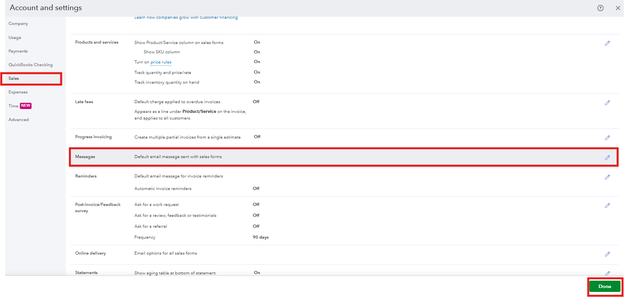Viewport: 624px width, 297px height.
Task: Open the Payments settings tab
Action: (x=18, y=51)
